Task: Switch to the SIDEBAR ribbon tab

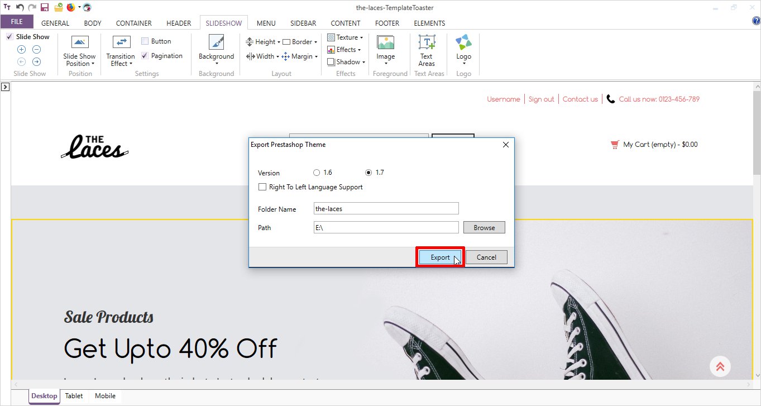Action: (303, 23)
